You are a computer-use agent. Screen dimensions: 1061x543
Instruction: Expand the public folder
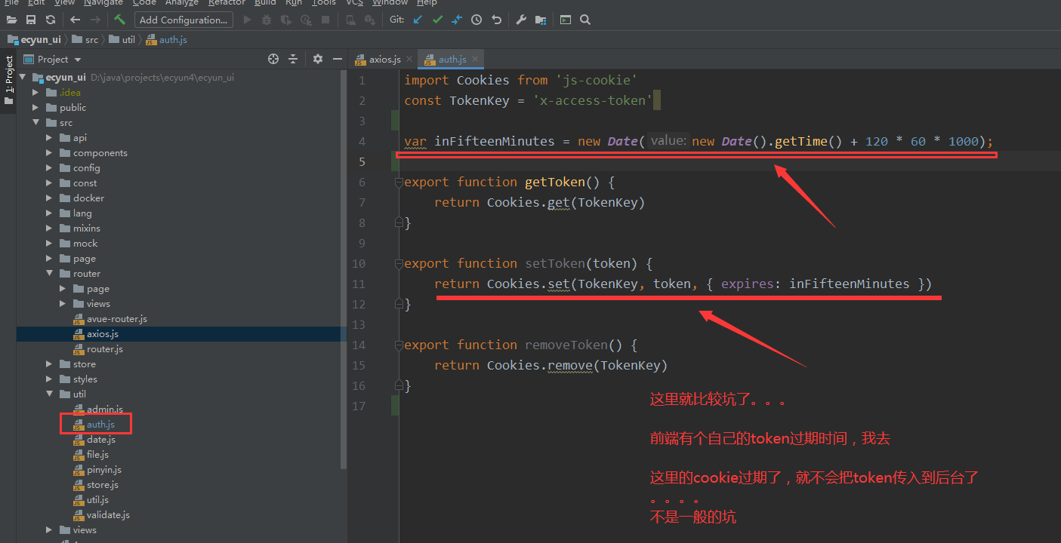(x=35, y=107)
